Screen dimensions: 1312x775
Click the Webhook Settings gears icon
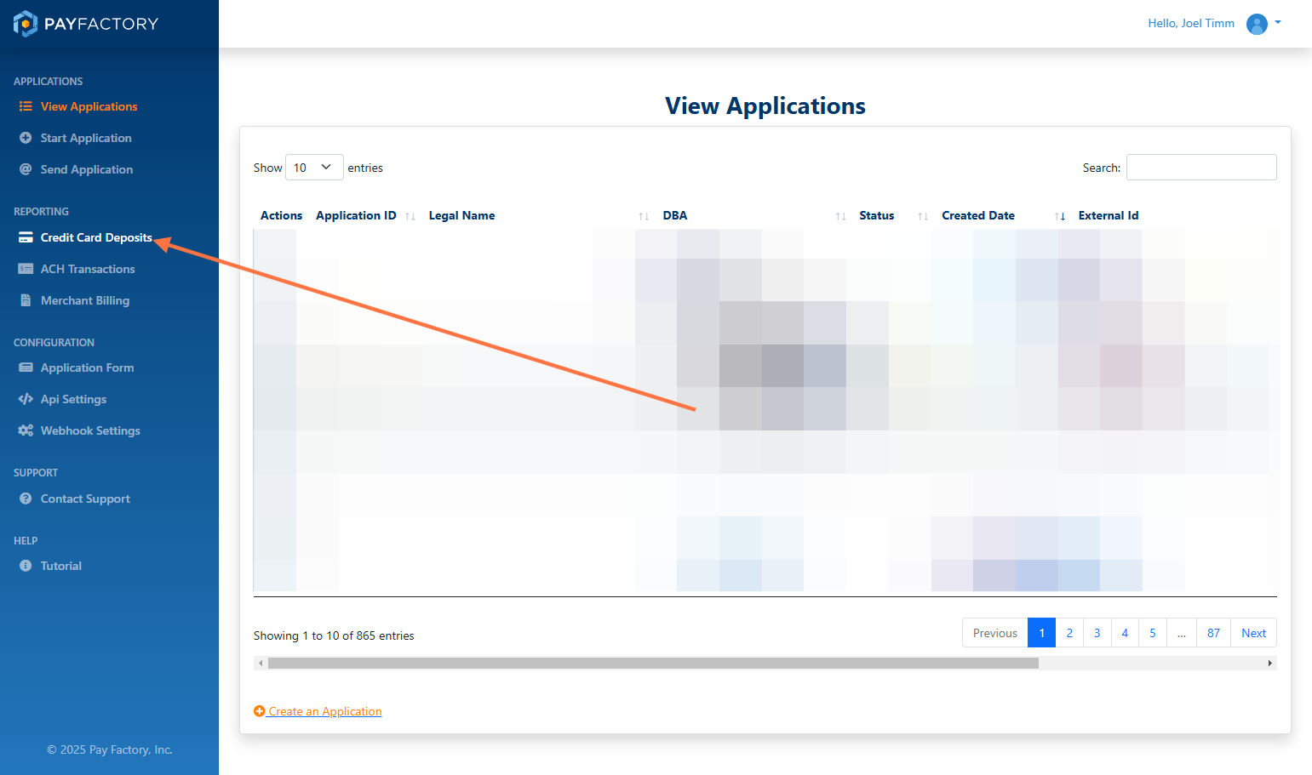[26, 430]
